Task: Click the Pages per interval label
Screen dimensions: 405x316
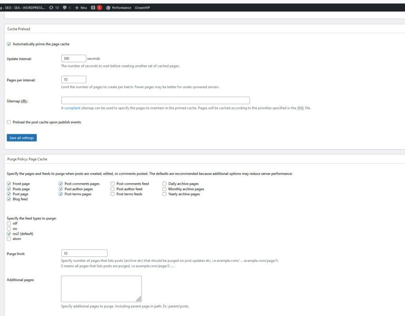Action: [21, 80]
